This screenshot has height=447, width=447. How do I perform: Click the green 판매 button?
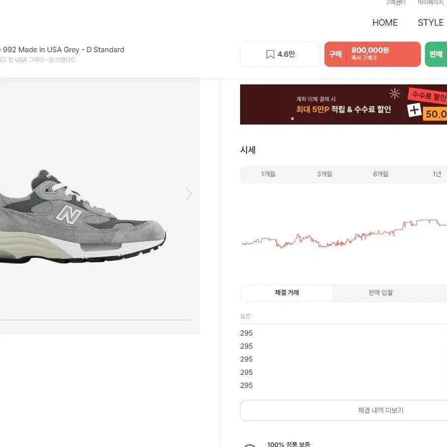coord(436,54)
